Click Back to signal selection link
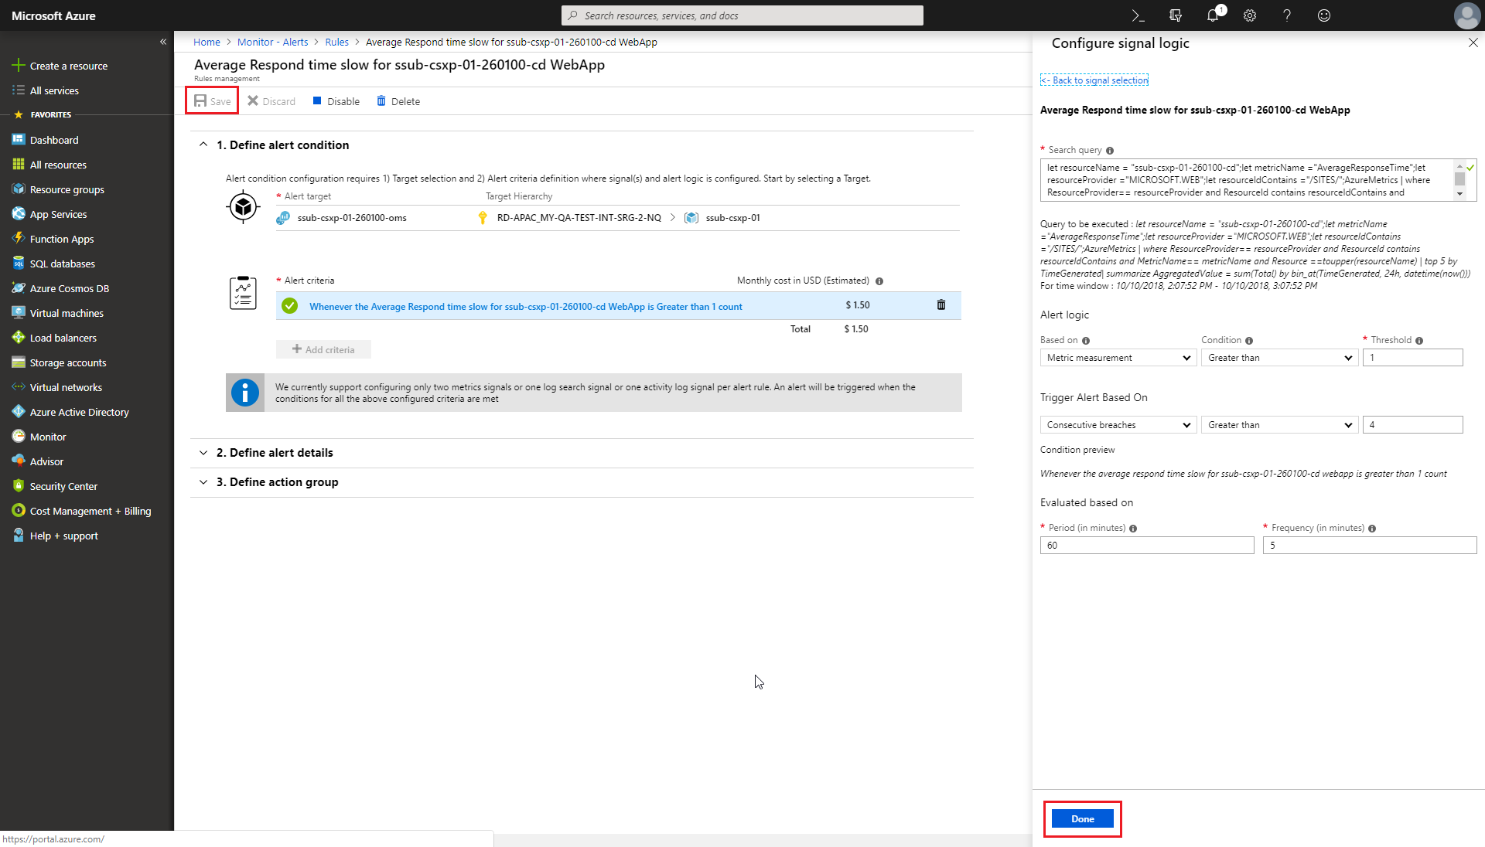 pyautogui.click(x=1094, y=80)
